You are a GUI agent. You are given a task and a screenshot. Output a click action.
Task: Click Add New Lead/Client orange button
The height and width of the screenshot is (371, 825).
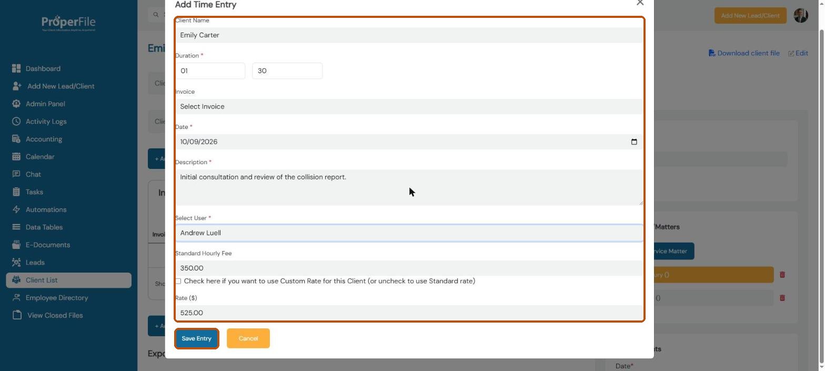click(750, 15)
